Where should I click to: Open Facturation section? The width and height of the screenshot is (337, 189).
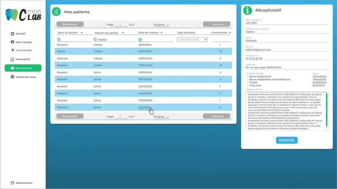(x=23, y=59)
